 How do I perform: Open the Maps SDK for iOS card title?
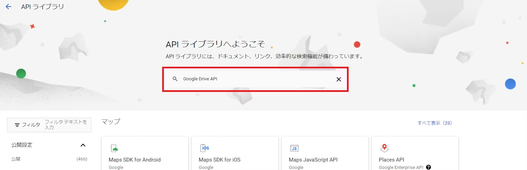219,160
